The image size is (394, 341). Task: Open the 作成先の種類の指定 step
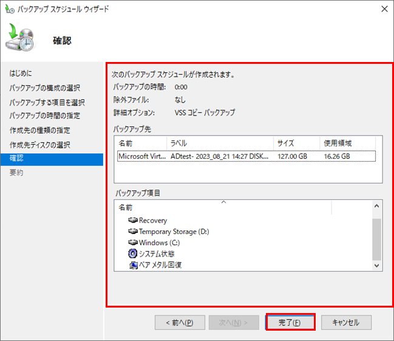(x=39, y=130)
